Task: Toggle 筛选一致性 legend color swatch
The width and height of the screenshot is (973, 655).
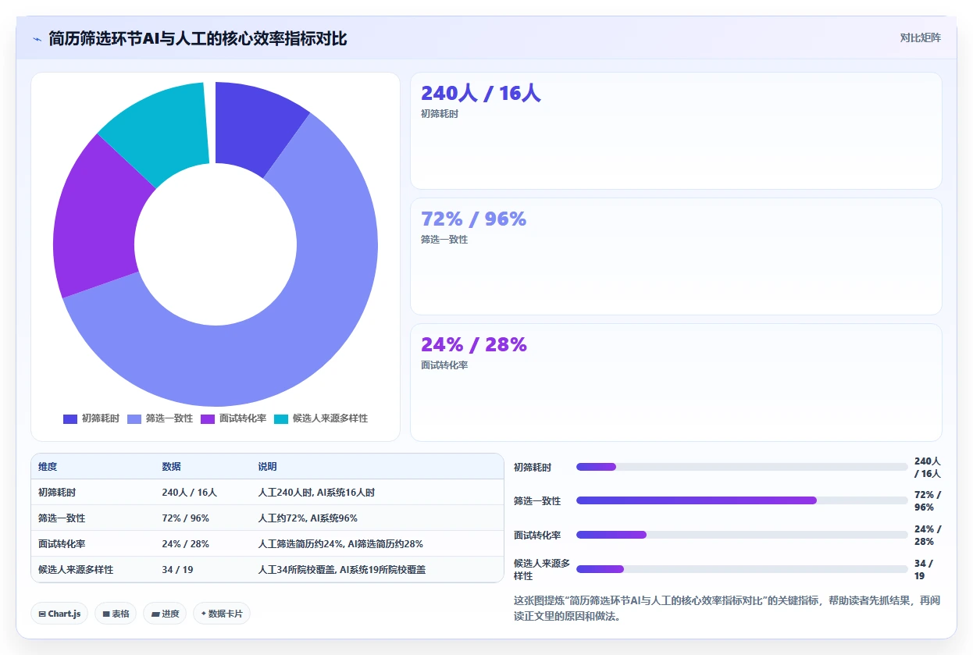Action: point(134,418)
